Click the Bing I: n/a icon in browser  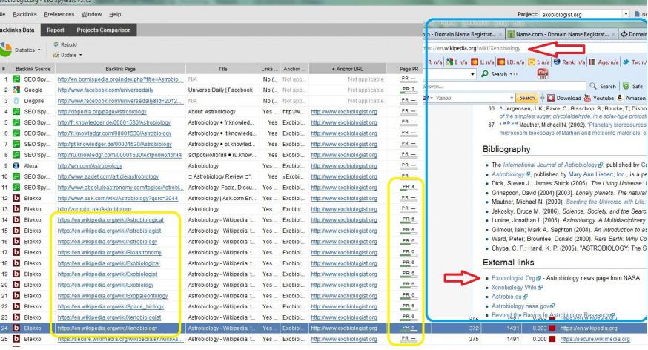532,62
